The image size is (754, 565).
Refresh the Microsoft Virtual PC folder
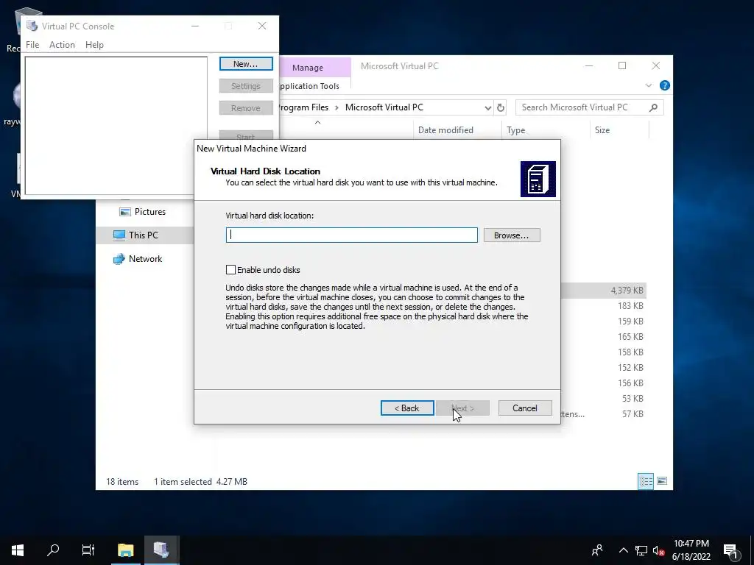(501, 107)
